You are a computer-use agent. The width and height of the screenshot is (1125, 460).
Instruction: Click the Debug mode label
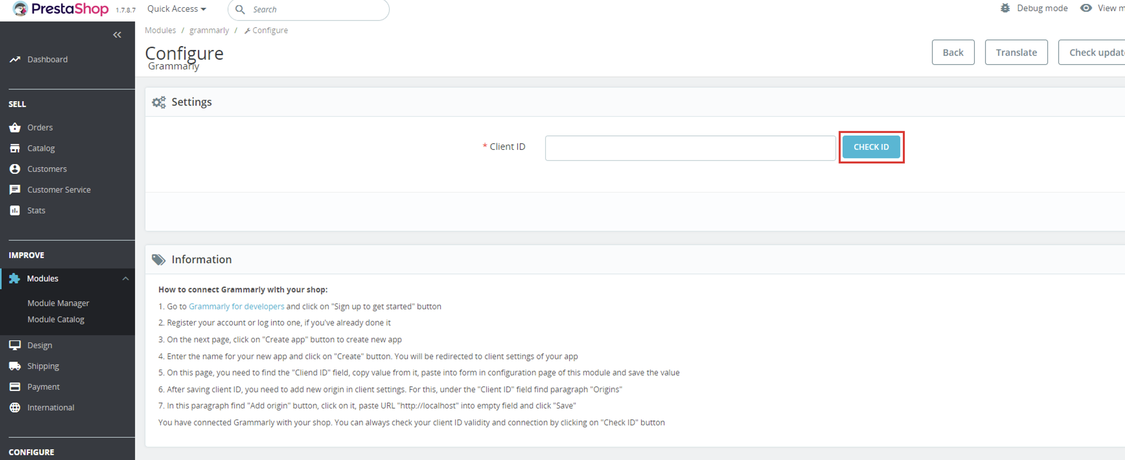pos(1042,8)
